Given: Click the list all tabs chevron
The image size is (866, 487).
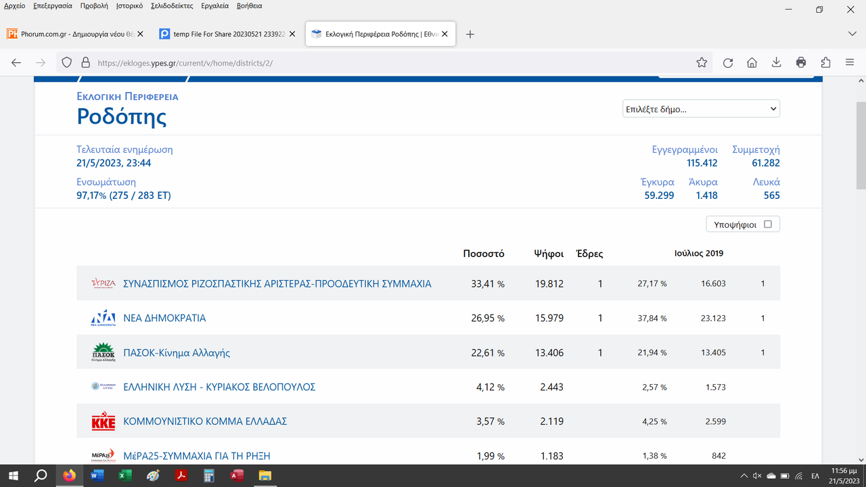Looking at the screenshot, I should 852,34.
